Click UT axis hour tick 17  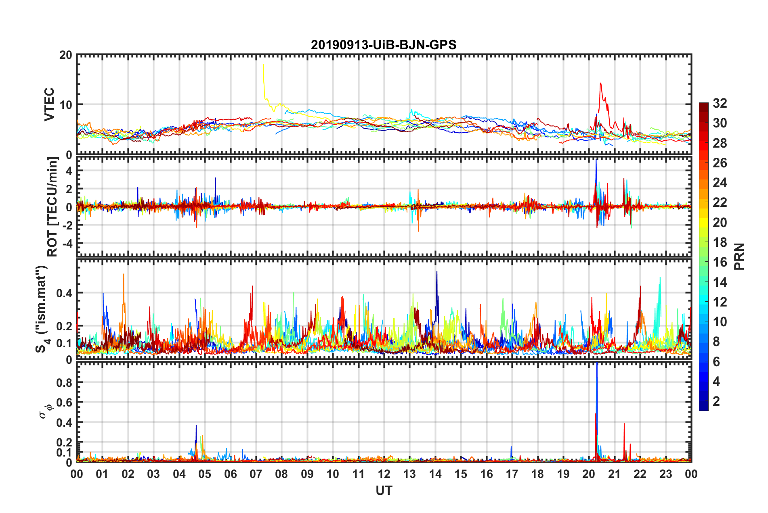[512, 474]
